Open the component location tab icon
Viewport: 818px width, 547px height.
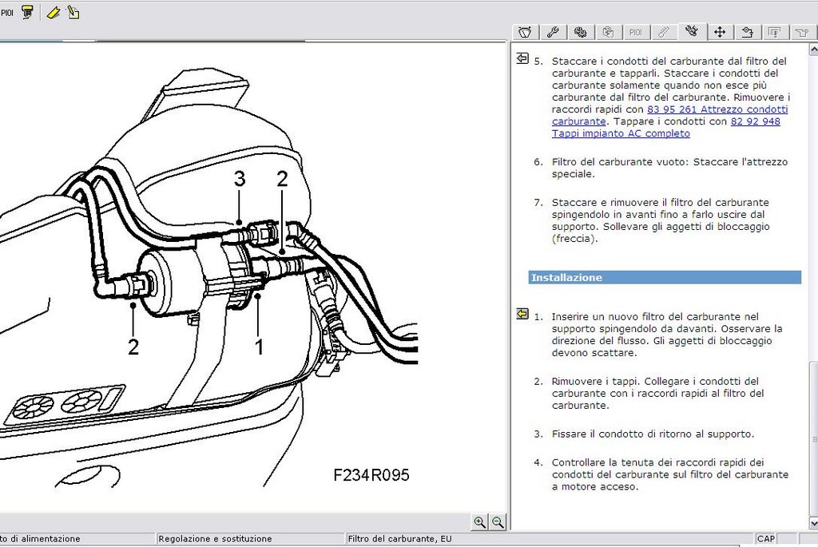(x=747, y=32)
